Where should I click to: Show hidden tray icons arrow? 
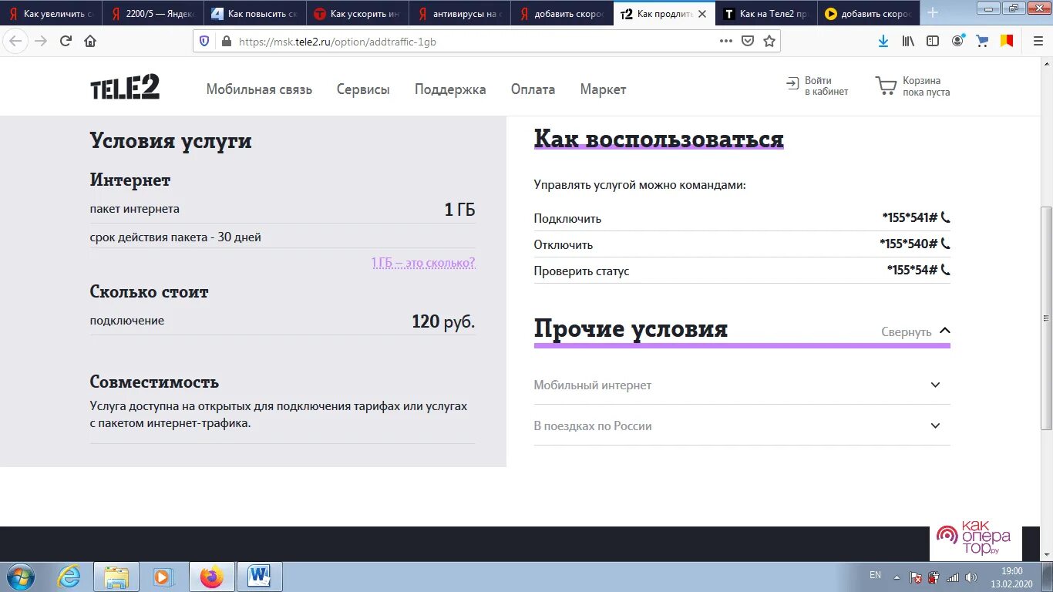tap(896, 577)
